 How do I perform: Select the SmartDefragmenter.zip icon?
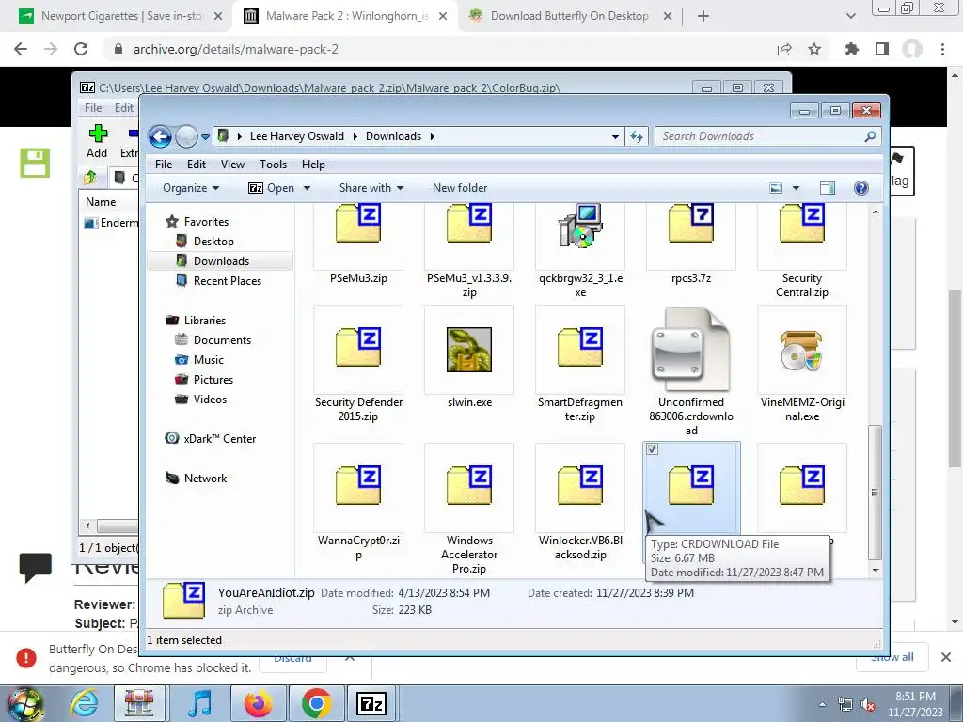(580, 347)
